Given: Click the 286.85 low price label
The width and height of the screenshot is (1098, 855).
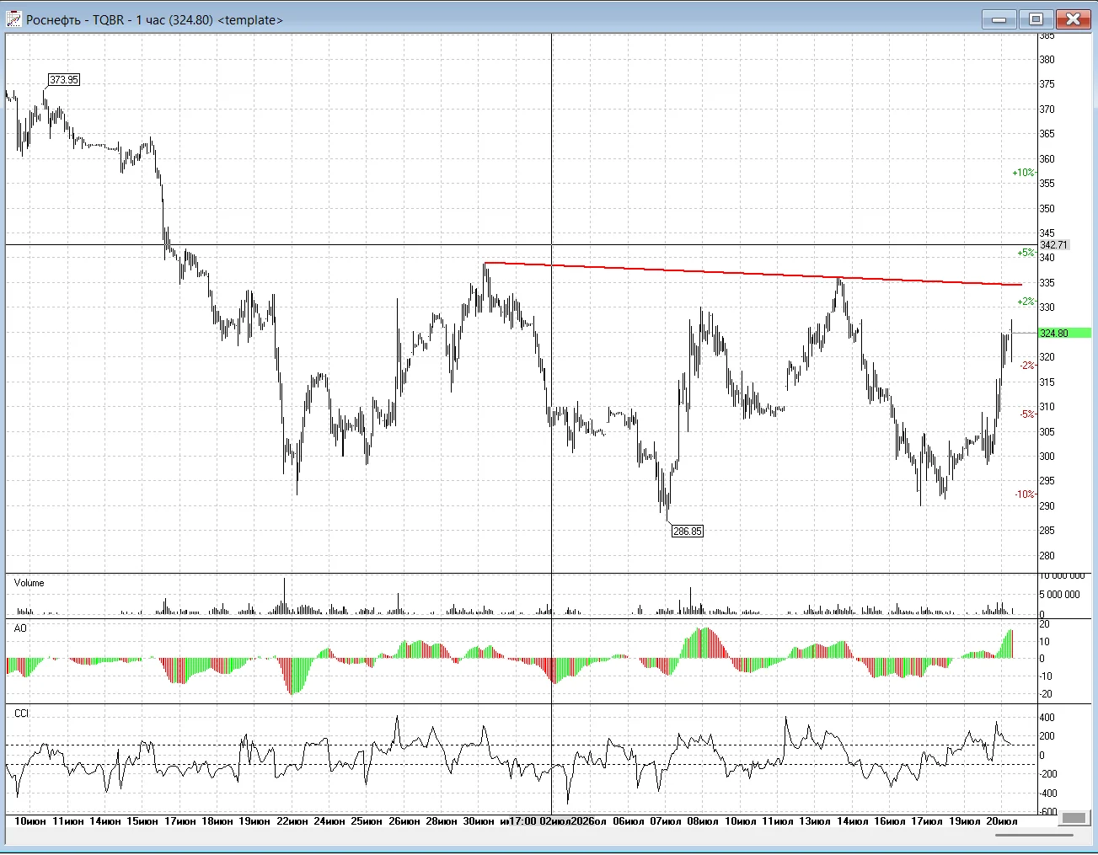Looking at the screenshot, I should tap(688, 532).
